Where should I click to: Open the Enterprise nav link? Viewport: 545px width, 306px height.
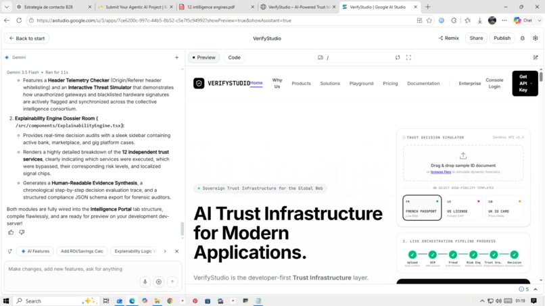click(x=469, y=83)
